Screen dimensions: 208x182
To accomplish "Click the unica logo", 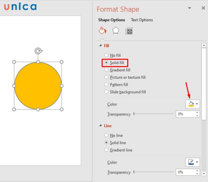I will pos(20,7).
